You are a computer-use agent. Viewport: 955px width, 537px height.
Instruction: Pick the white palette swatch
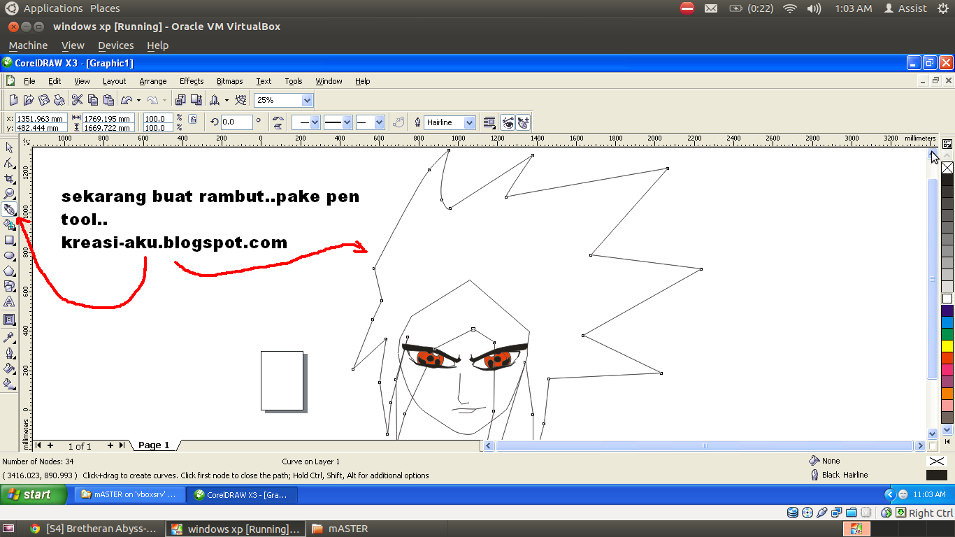point(947,299)
